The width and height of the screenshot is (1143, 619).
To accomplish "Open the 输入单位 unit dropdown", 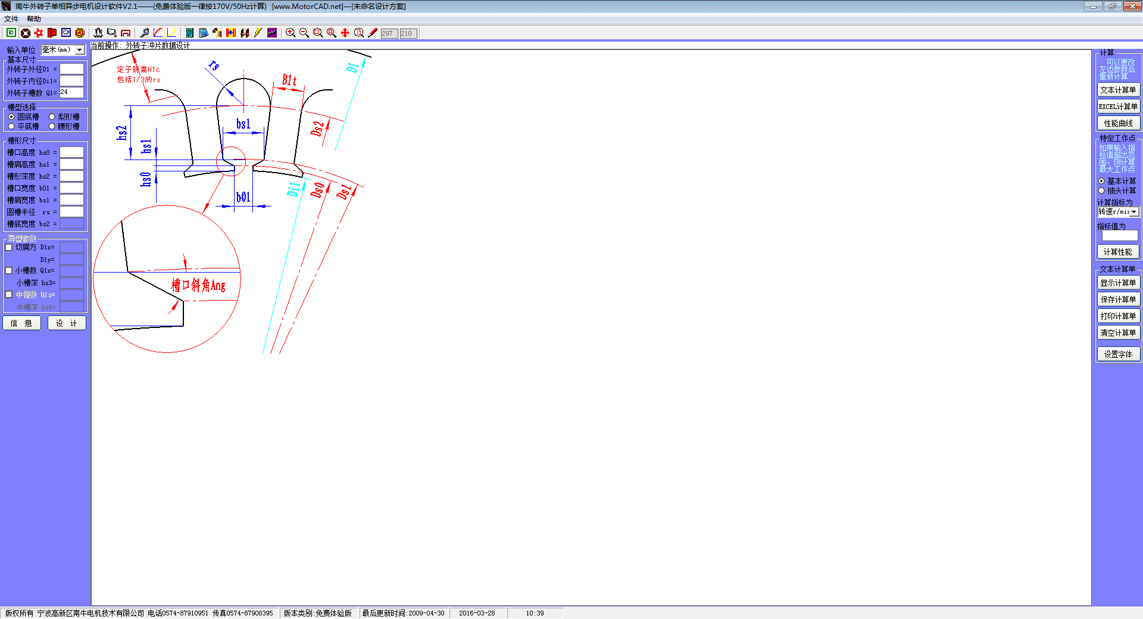I will tap(80, 51).
